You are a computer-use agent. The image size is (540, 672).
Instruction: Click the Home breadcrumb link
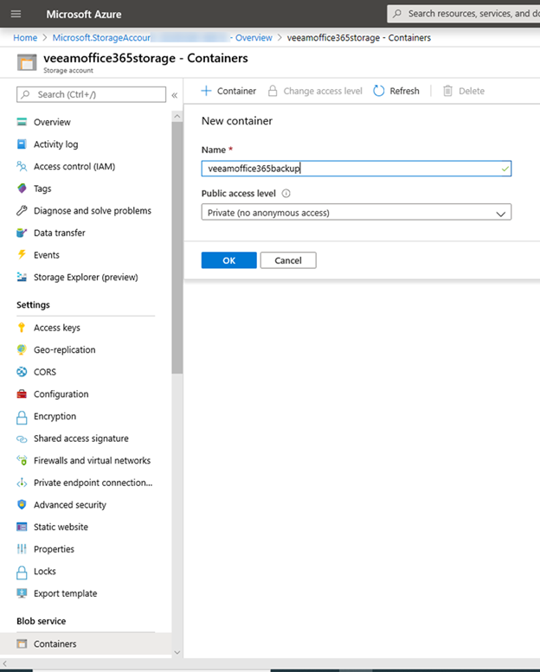point(25,38)
